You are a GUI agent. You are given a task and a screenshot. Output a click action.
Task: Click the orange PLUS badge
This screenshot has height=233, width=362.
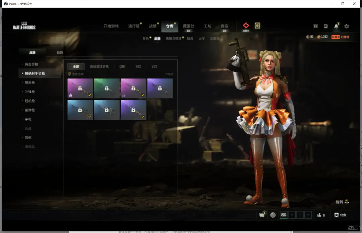pos(336,37)
